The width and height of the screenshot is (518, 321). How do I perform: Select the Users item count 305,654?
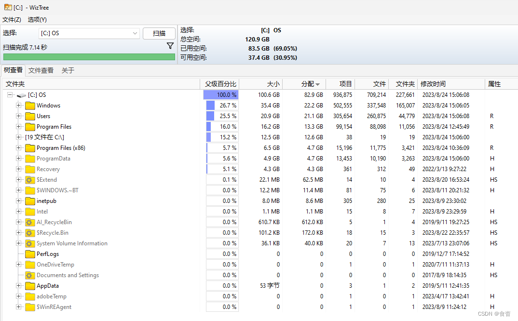[x=342, y=116]
